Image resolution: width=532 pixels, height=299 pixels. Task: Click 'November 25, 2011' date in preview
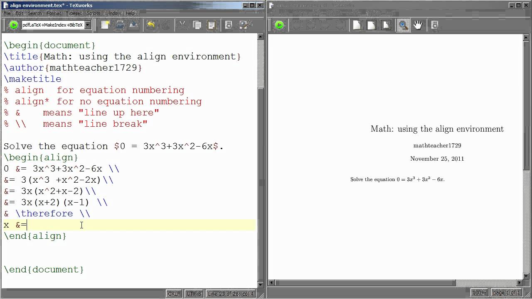tap(437, 159)
